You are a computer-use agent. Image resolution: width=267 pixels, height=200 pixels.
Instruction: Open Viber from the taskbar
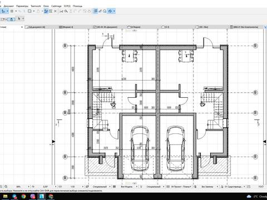33,196
